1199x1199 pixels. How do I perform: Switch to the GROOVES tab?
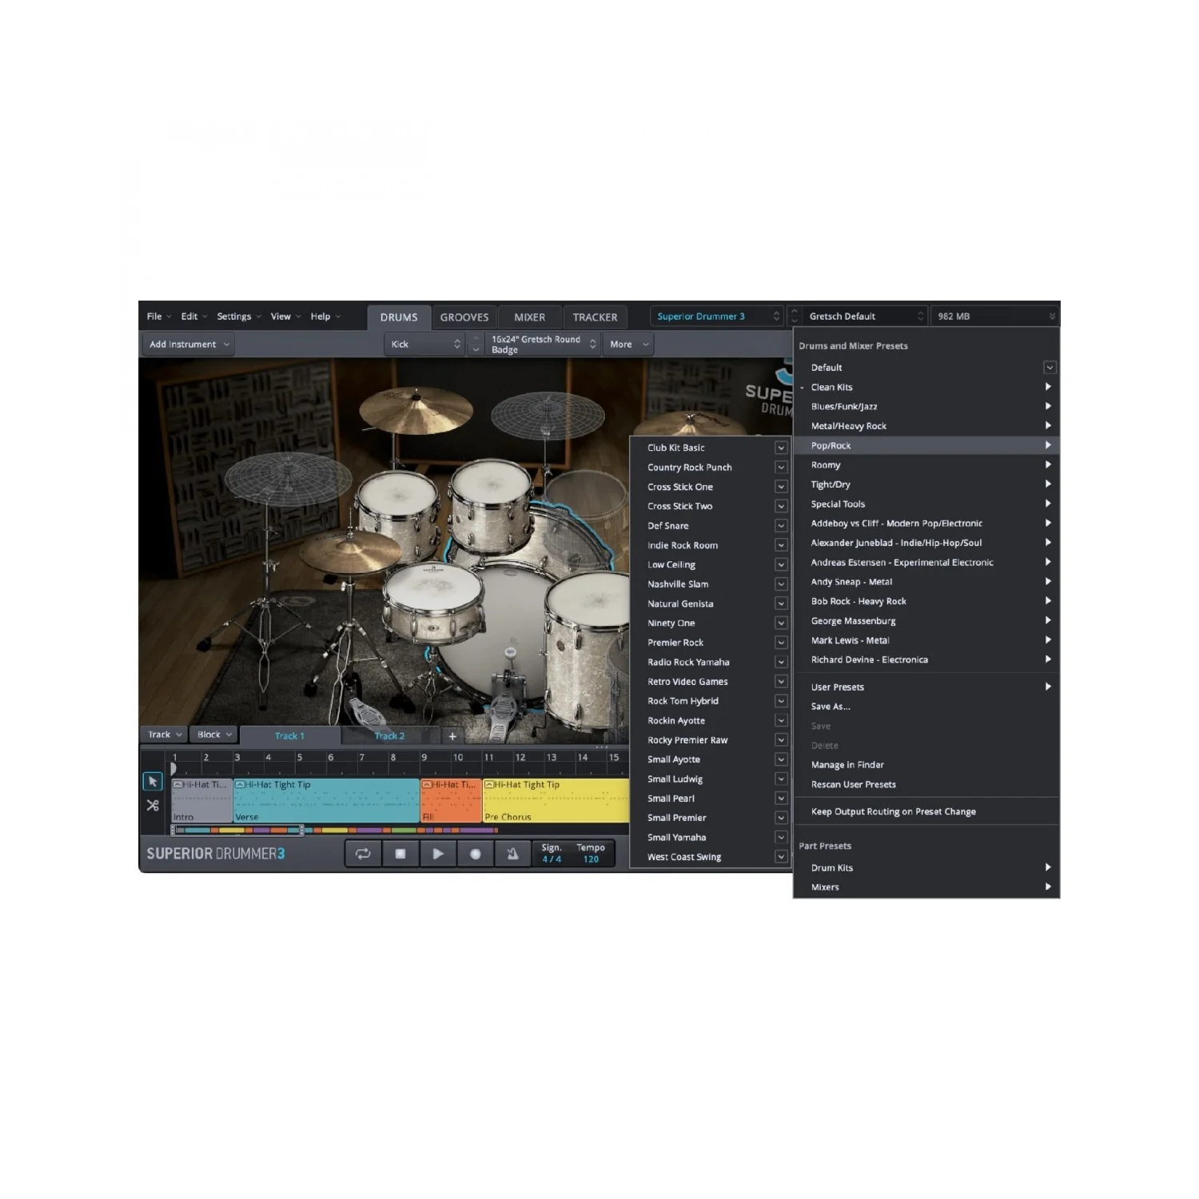pyautogui.click(x=464, y=317)
